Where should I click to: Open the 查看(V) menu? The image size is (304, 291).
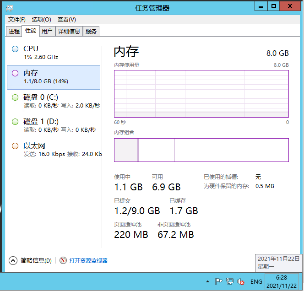[x=66, y=20]
